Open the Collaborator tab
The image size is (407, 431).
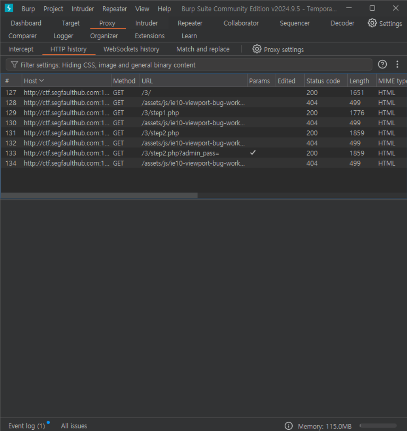click(241, 23)
